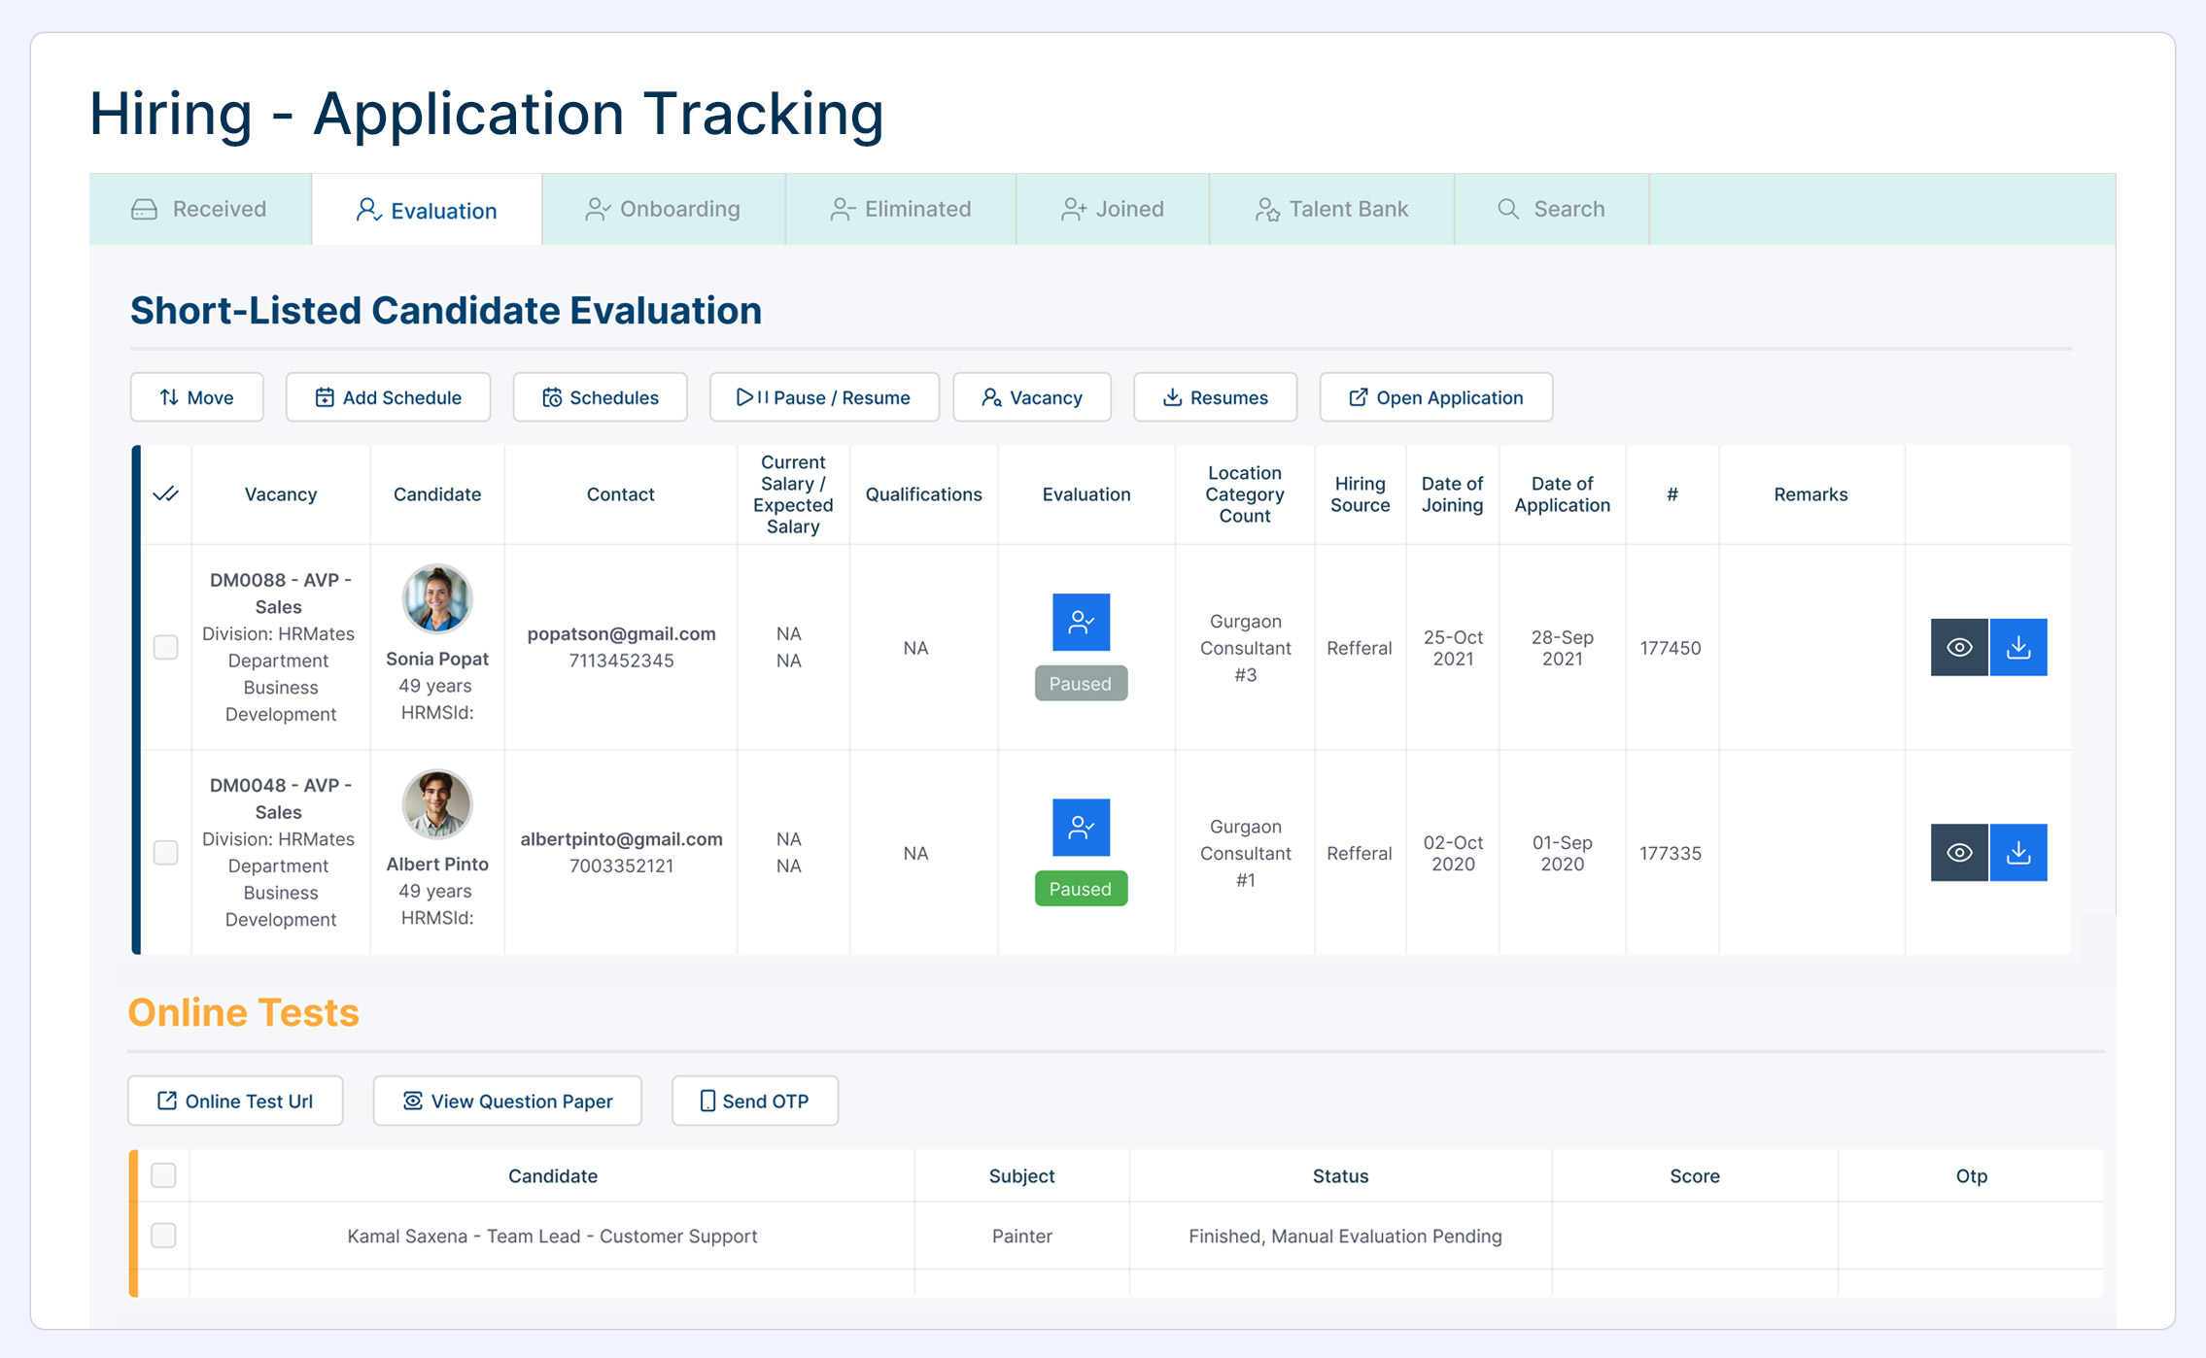View Sonia Popat's application via eye icon
This screenshot has height=1358, width=2206.
pyautogui.click(x=1958, y=647)
